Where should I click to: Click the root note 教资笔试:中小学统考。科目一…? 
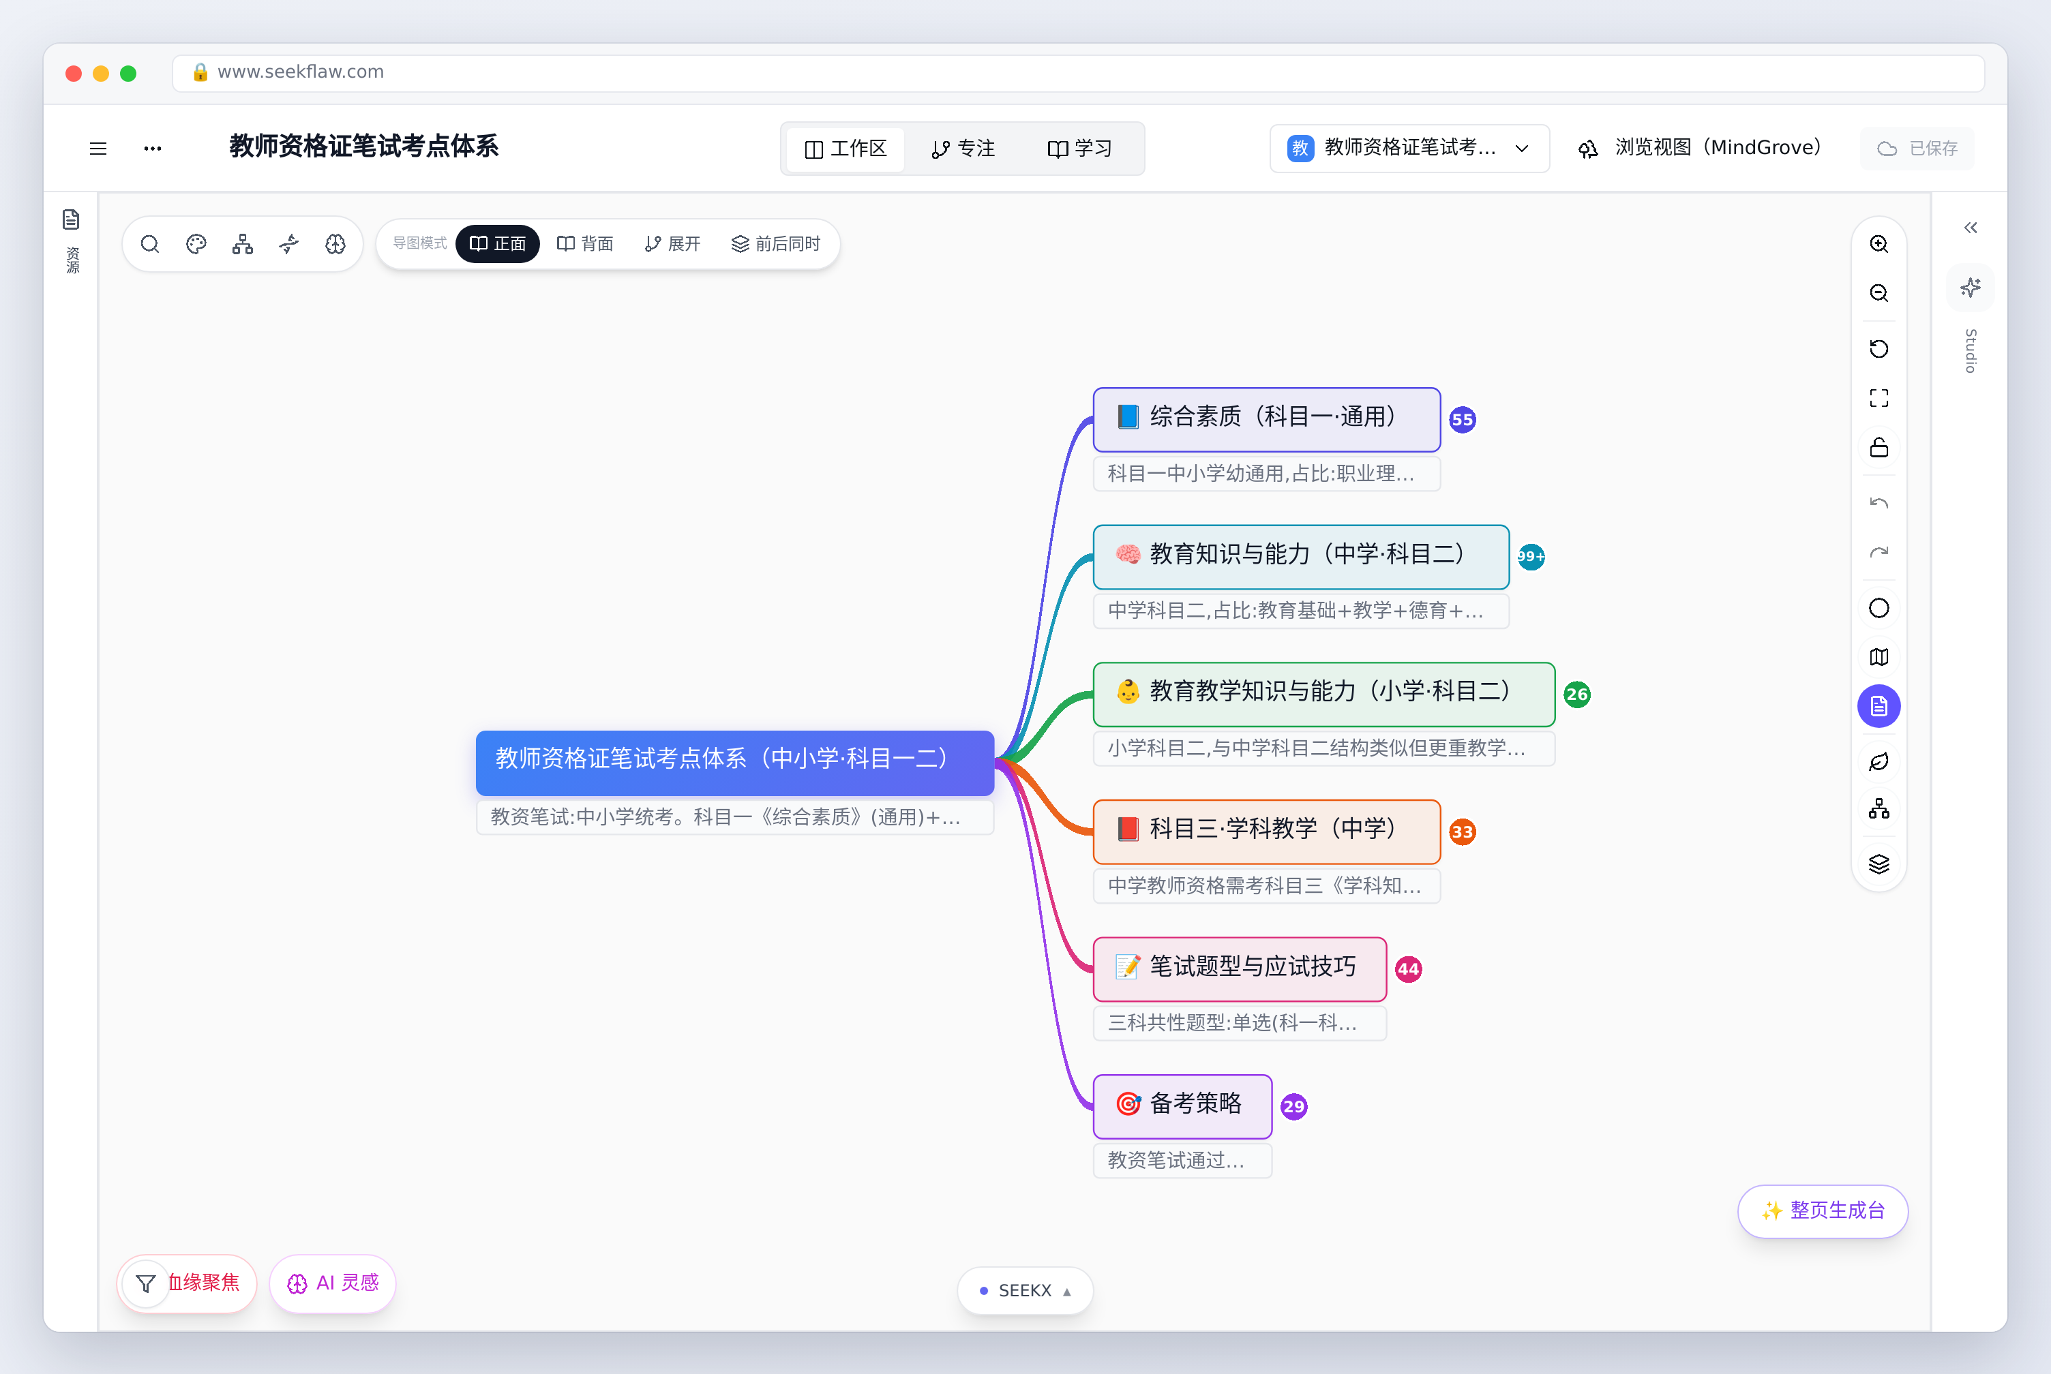click(734, 816)
